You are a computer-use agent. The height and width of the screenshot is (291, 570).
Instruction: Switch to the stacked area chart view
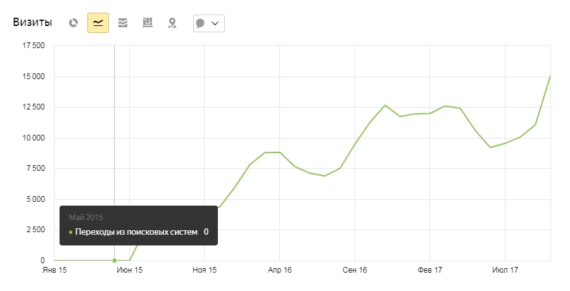click(123, 23)
